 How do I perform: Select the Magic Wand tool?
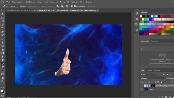click(2, 25)
